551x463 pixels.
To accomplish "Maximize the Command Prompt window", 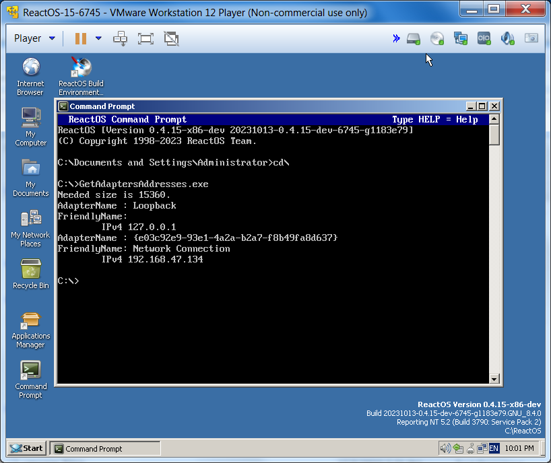I will [x=482, y=106].
